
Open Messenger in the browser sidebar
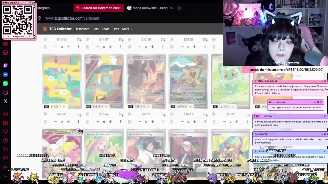pyautogui.click(x=5, y=75)
